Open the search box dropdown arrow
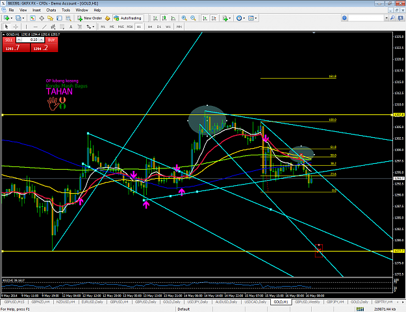 pos(387,18)
